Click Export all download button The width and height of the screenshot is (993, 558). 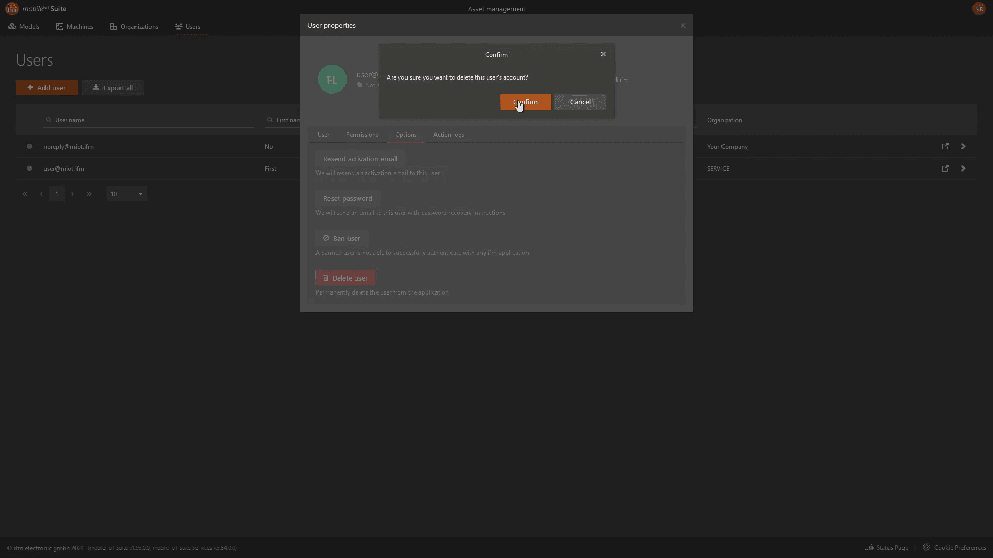(113, 88)
